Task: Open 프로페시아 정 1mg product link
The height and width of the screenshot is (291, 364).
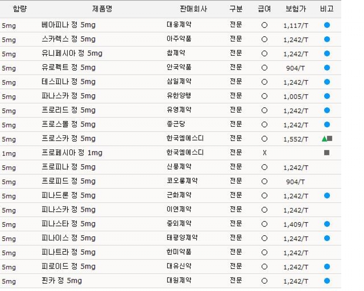Action: 72,153
